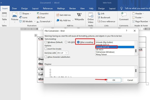Insert a Cross-reference
Screen dimensions: 150x100
click(106, 21)
